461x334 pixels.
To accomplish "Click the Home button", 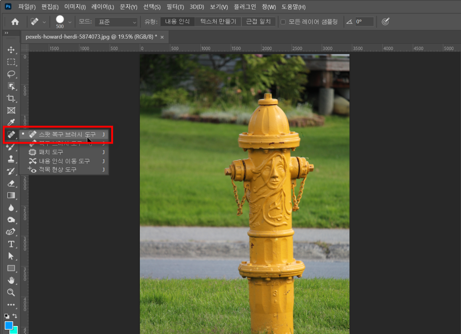I will (x=15, y=22).
